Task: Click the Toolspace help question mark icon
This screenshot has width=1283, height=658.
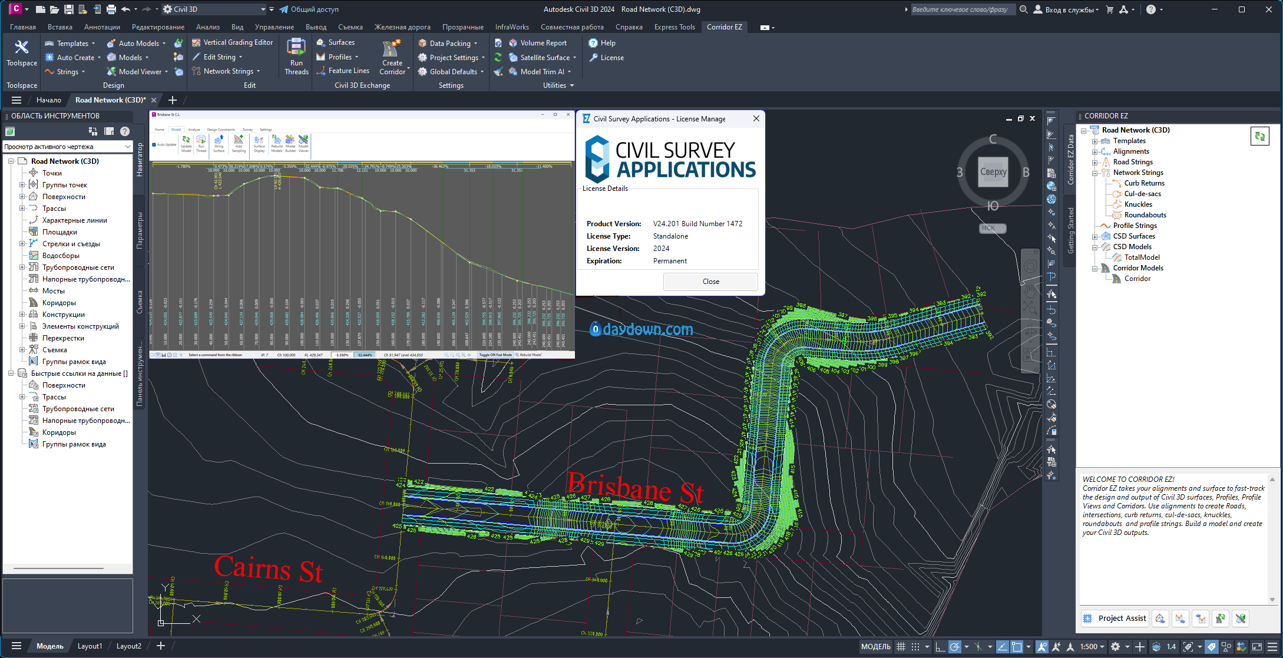Action: click(x=125, y=131)
